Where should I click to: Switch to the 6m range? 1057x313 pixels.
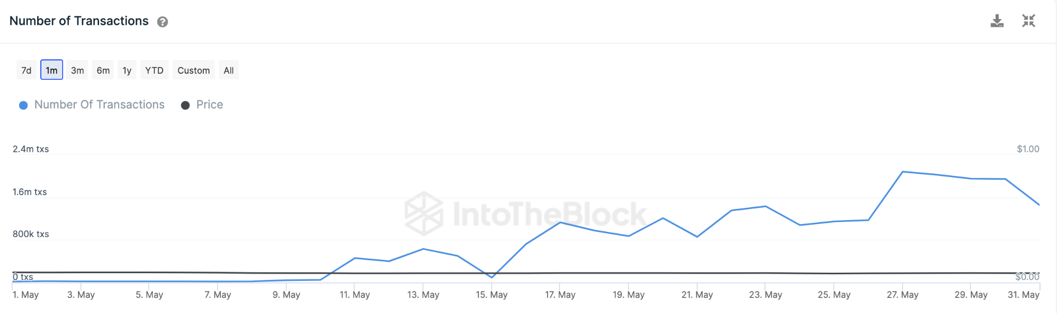pos(103,70)
